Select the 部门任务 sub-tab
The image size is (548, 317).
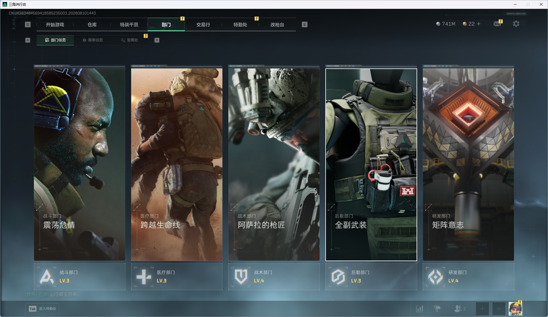[x=55, y=40]
